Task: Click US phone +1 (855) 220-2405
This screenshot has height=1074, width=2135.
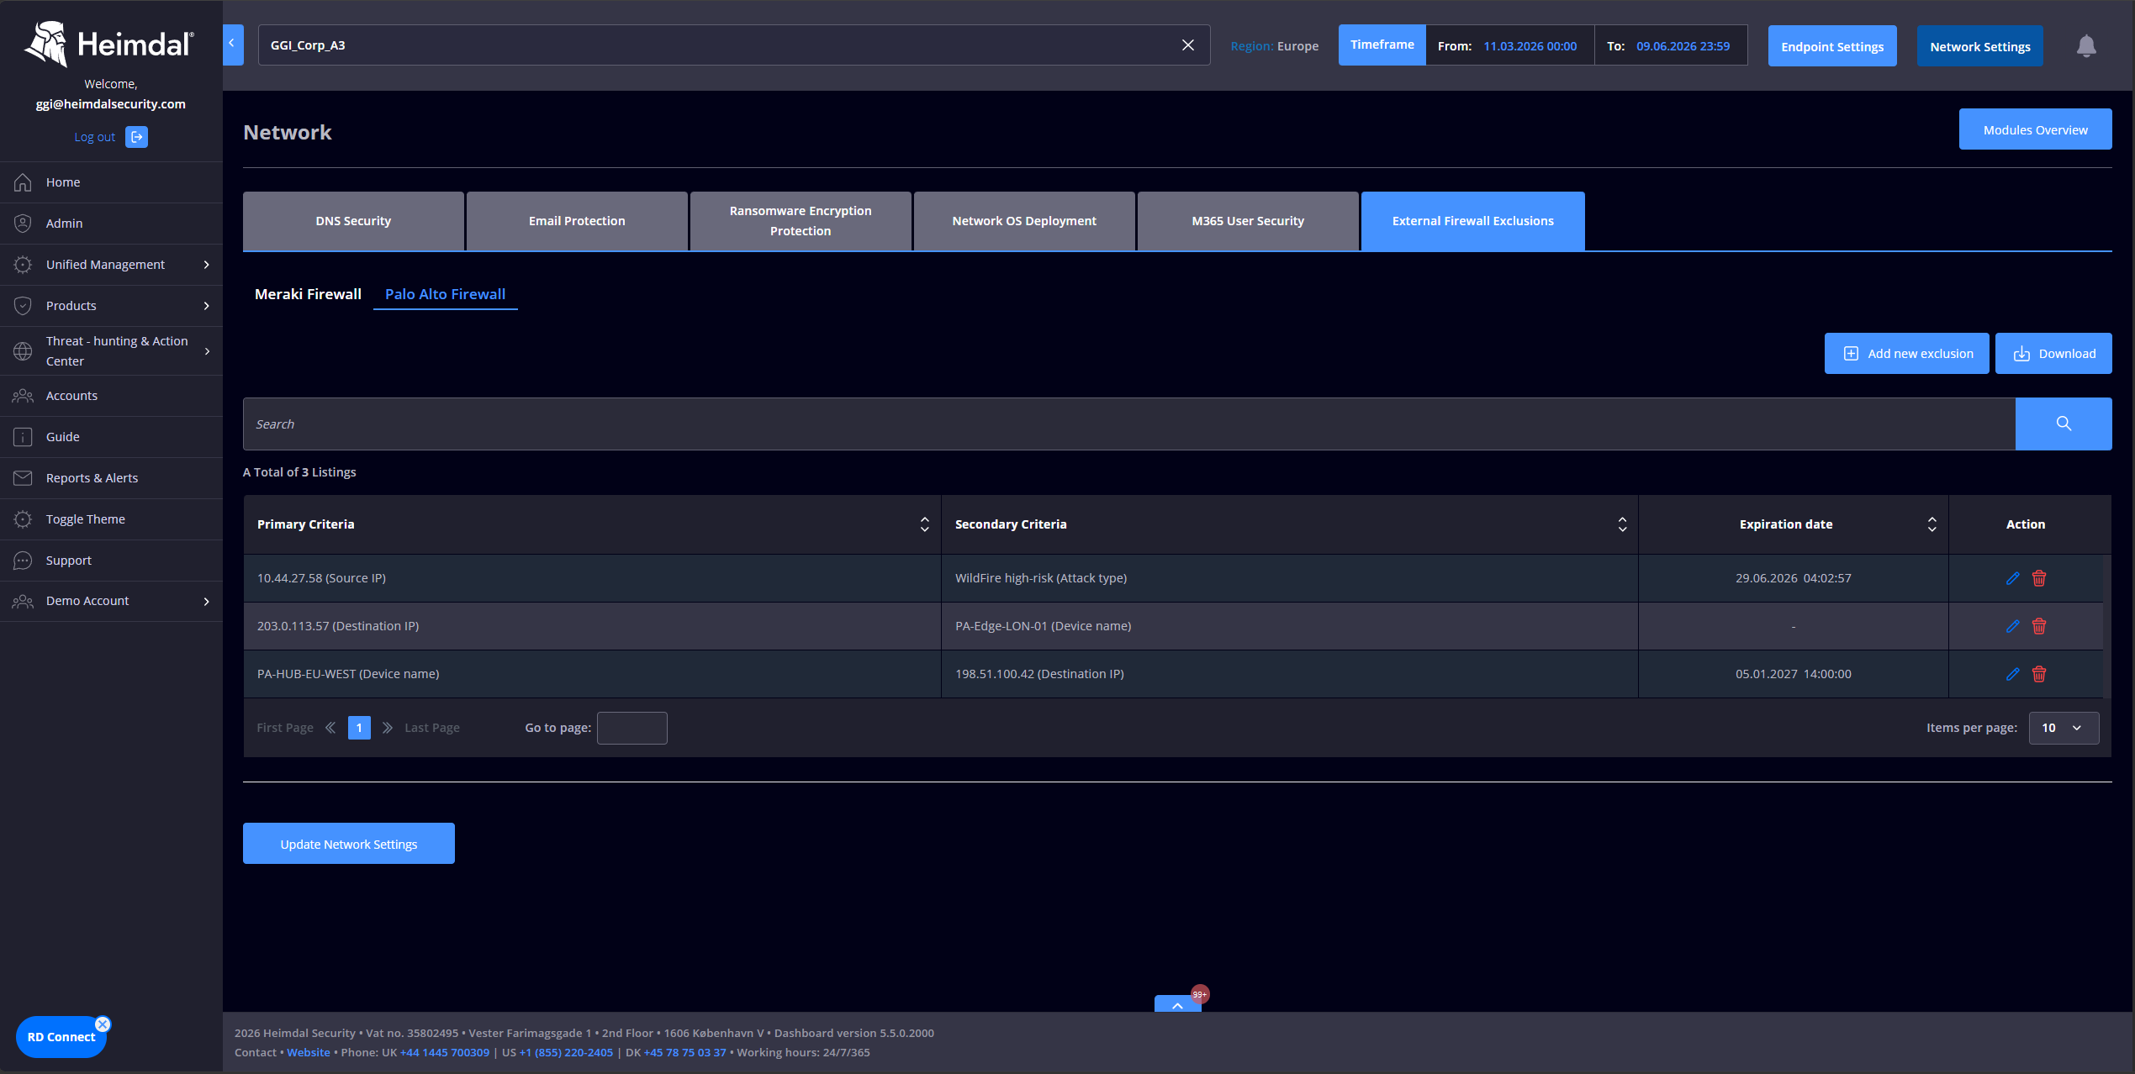Action: (x=566, y=1052)
